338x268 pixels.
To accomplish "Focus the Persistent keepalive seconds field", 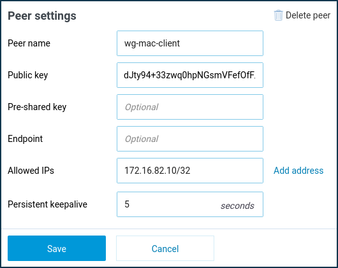I will 190,204.
